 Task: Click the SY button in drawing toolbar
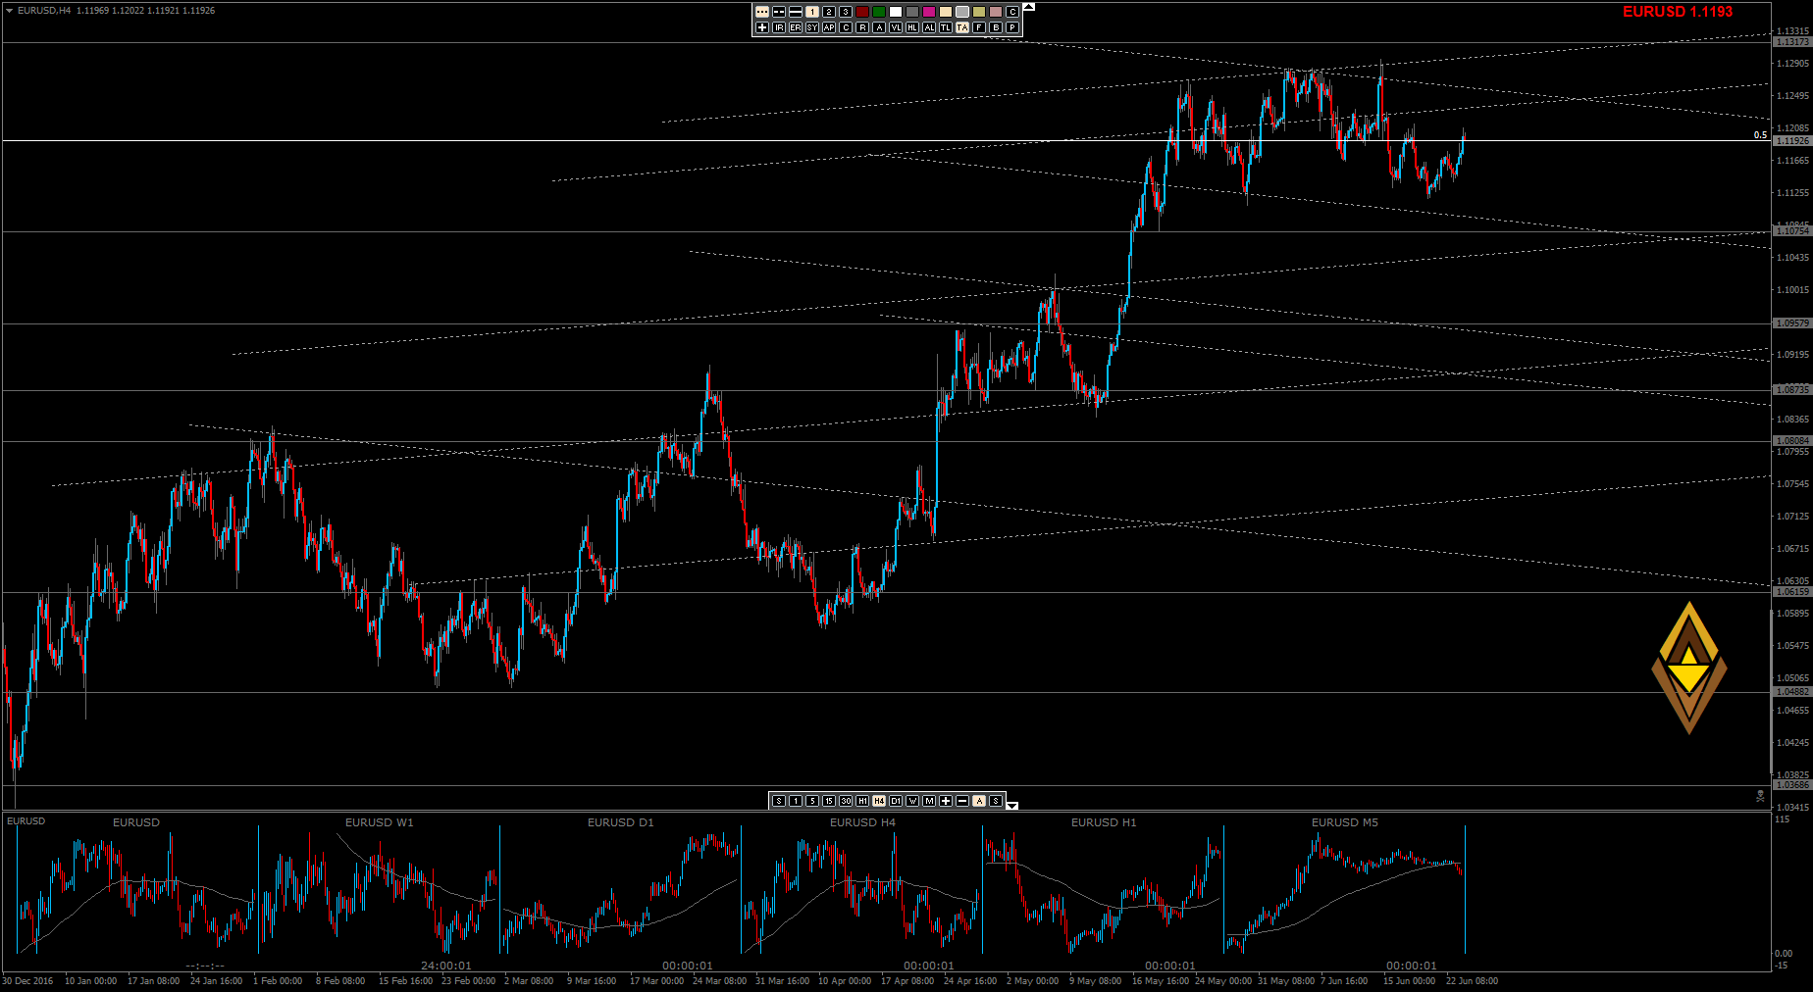click(812, 27)
